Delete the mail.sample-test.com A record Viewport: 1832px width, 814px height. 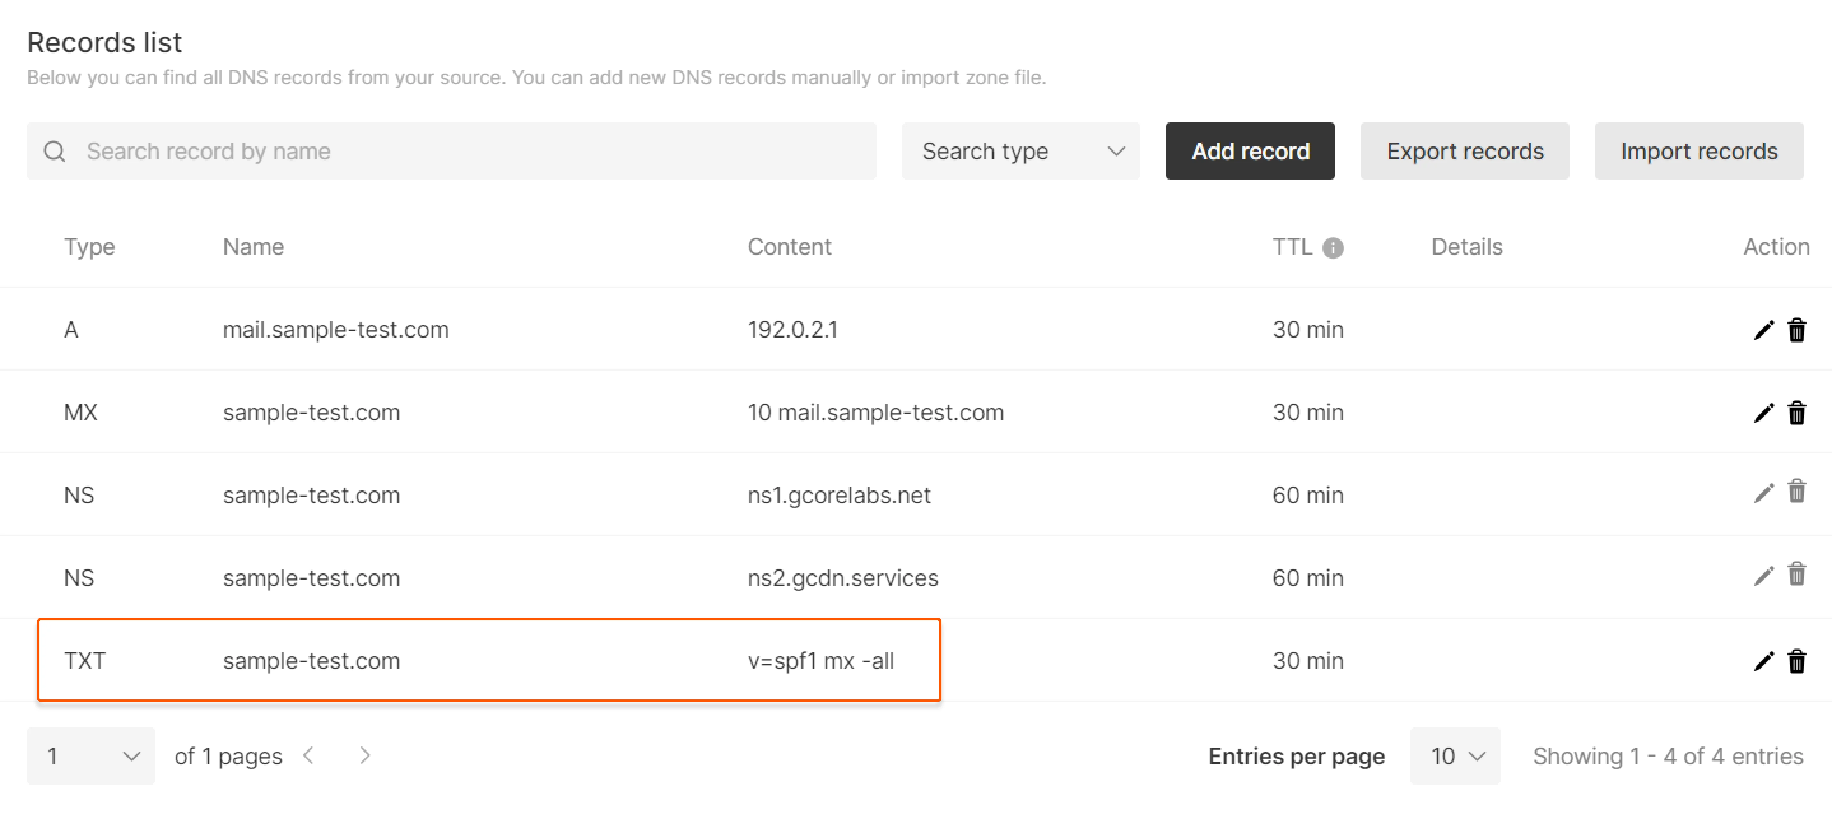(1796, 330)
